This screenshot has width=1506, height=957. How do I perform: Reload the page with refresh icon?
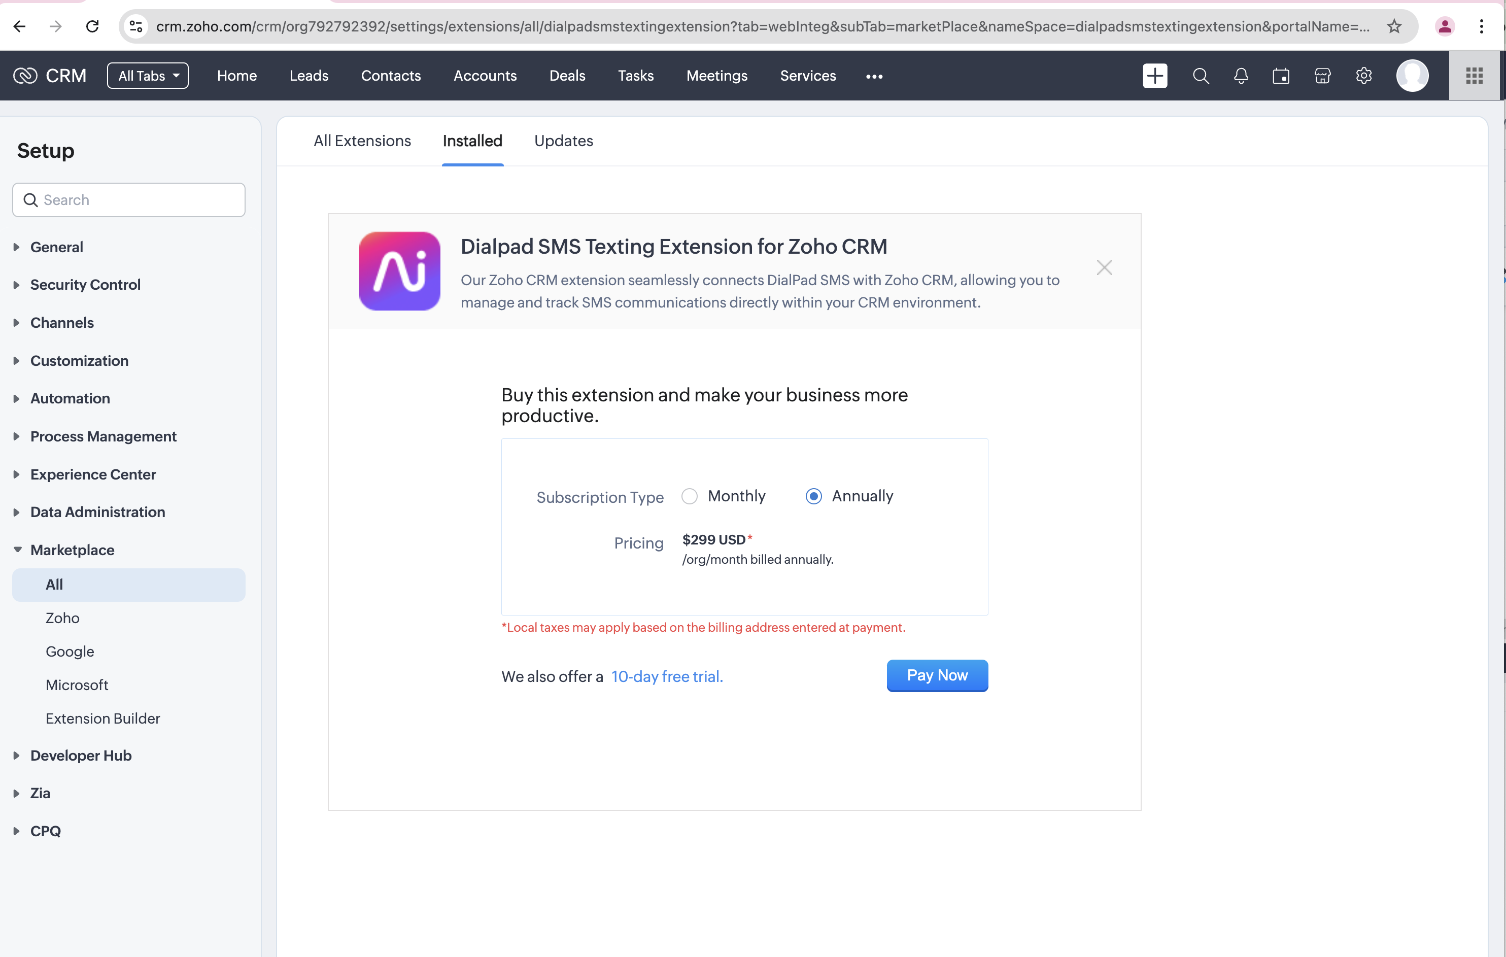point(92,26)
